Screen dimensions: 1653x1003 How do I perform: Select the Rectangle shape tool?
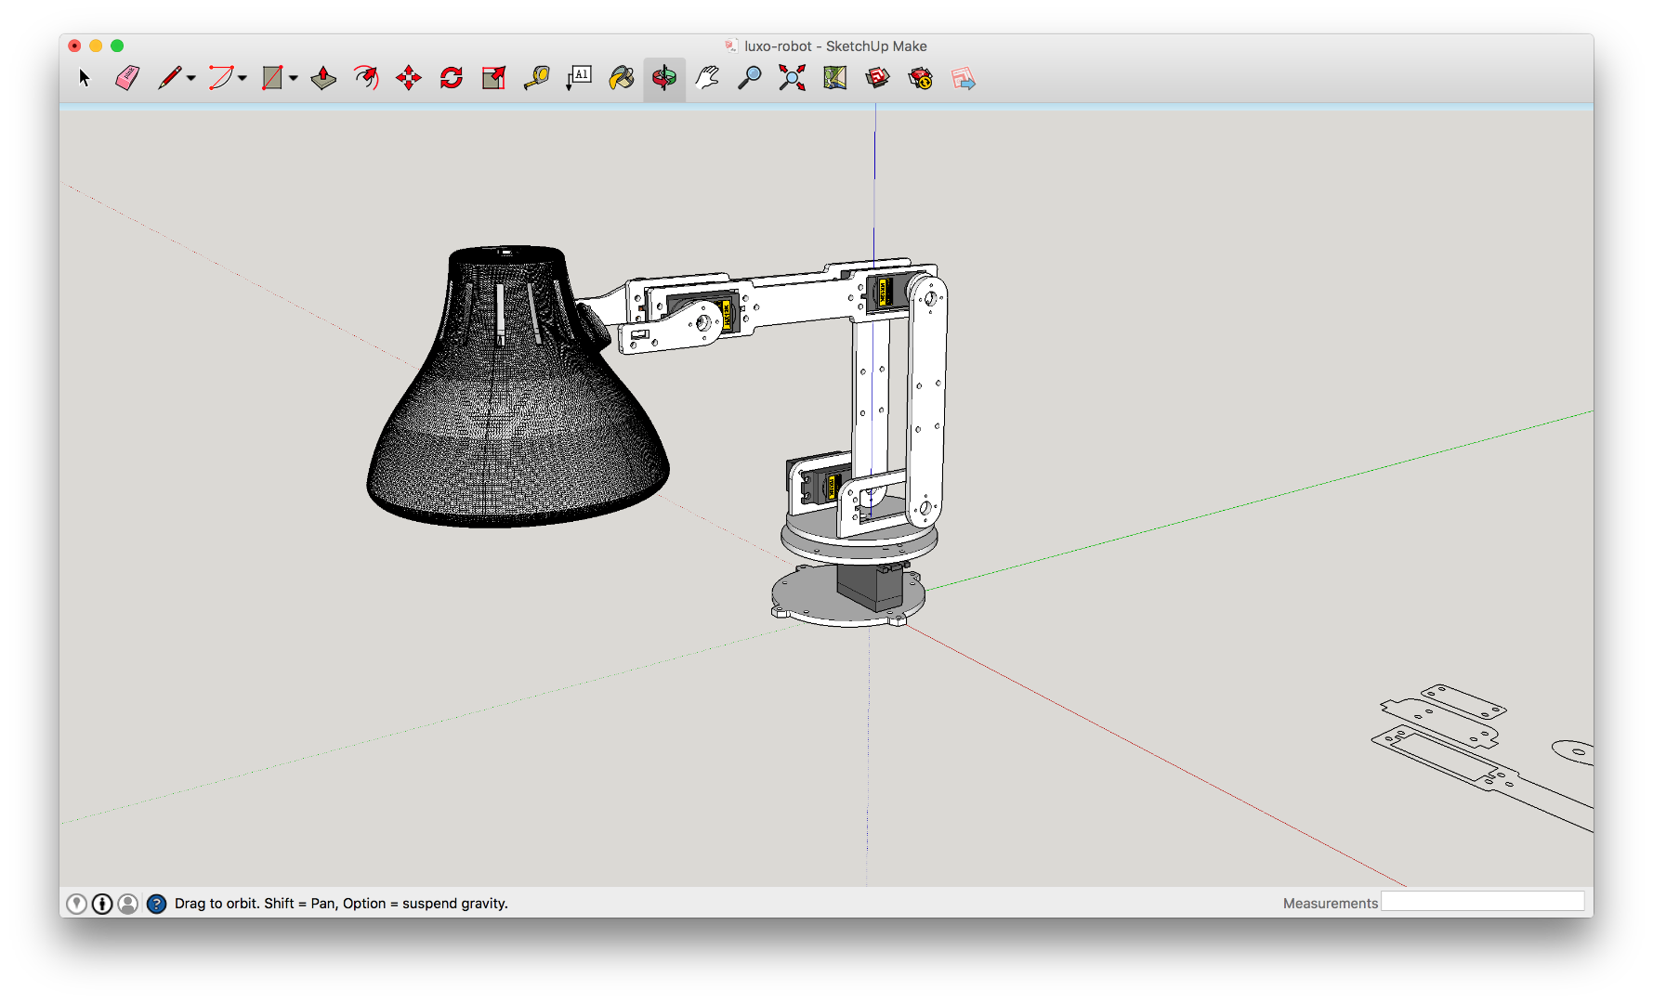pos(272,79)
